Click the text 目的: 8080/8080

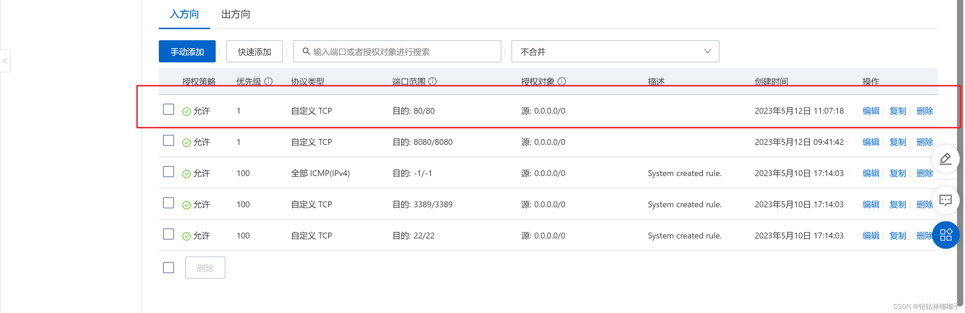pos(422,142)
